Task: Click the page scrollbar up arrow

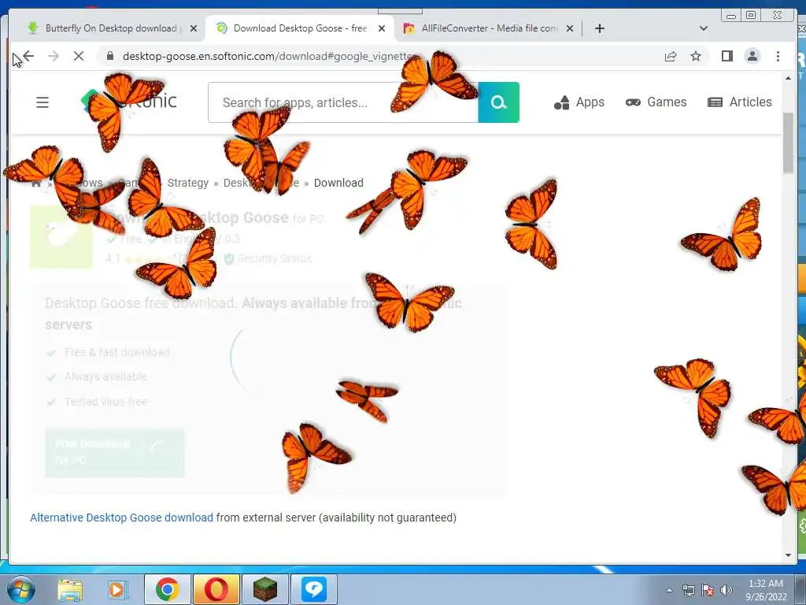Action: coord(788,78)
